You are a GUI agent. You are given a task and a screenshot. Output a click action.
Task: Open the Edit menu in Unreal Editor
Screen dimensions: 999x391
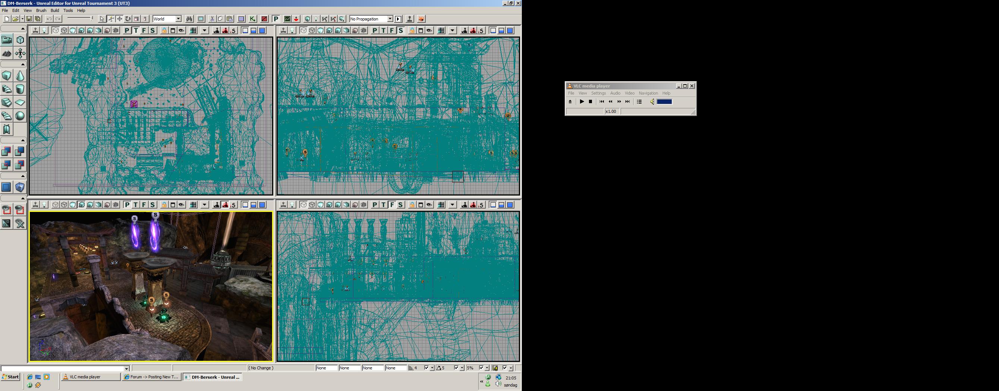tap(16, 10)
